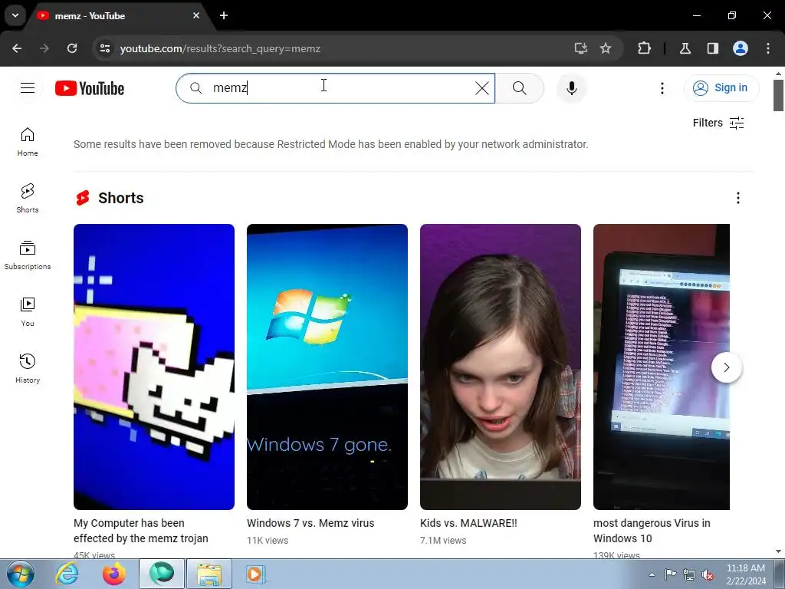Screen dimensions: 785x589
Task: Click the muted volume tray icon
Action: 708,574
